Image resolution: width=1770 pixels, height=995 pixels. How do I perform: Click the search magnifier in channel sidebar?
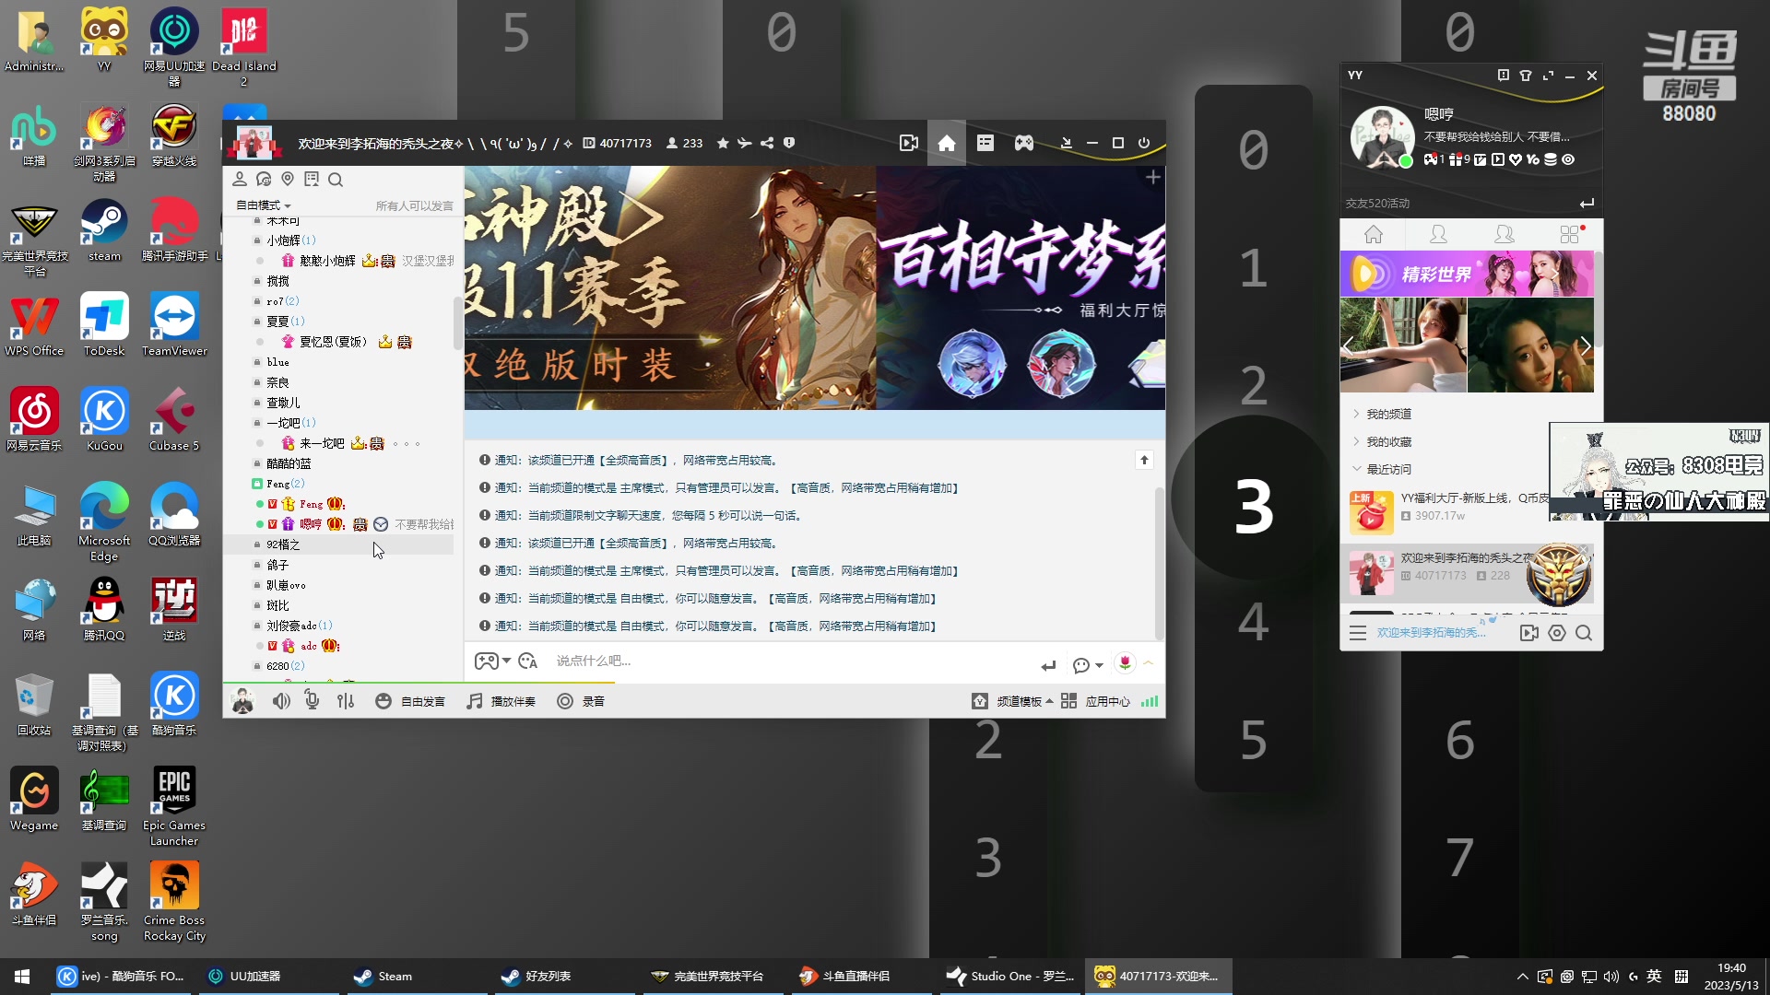tap(336, 179)
